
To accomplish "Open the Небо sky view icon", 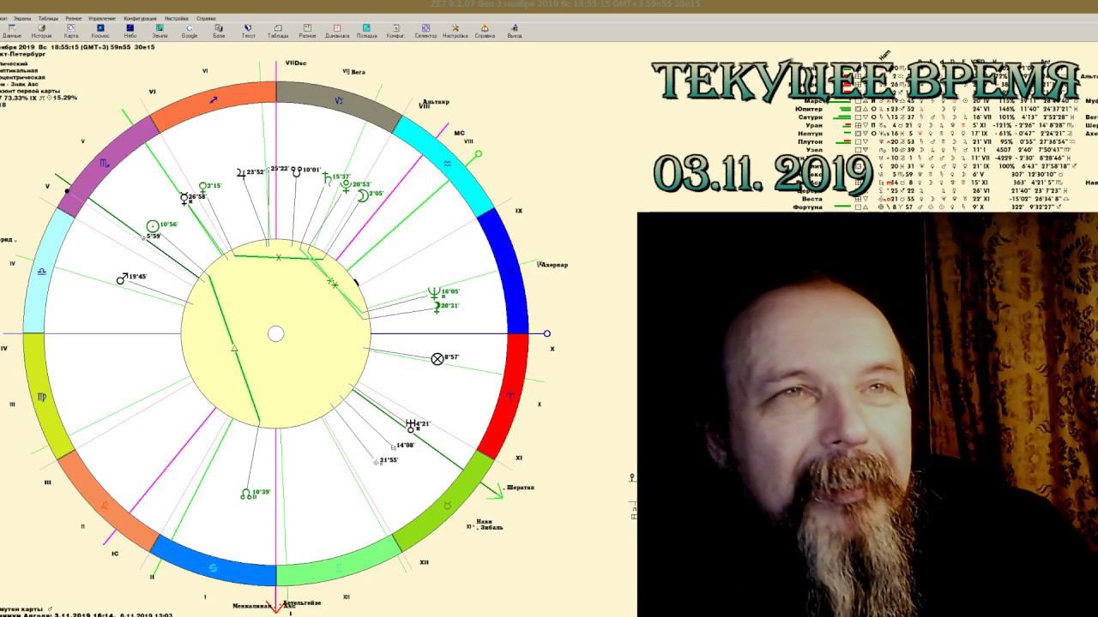I will click(x=130, y=31).
